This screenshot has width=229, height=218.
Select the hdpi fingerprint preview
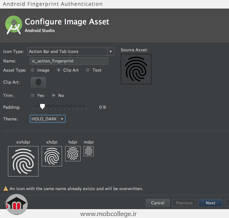(73, 154)
